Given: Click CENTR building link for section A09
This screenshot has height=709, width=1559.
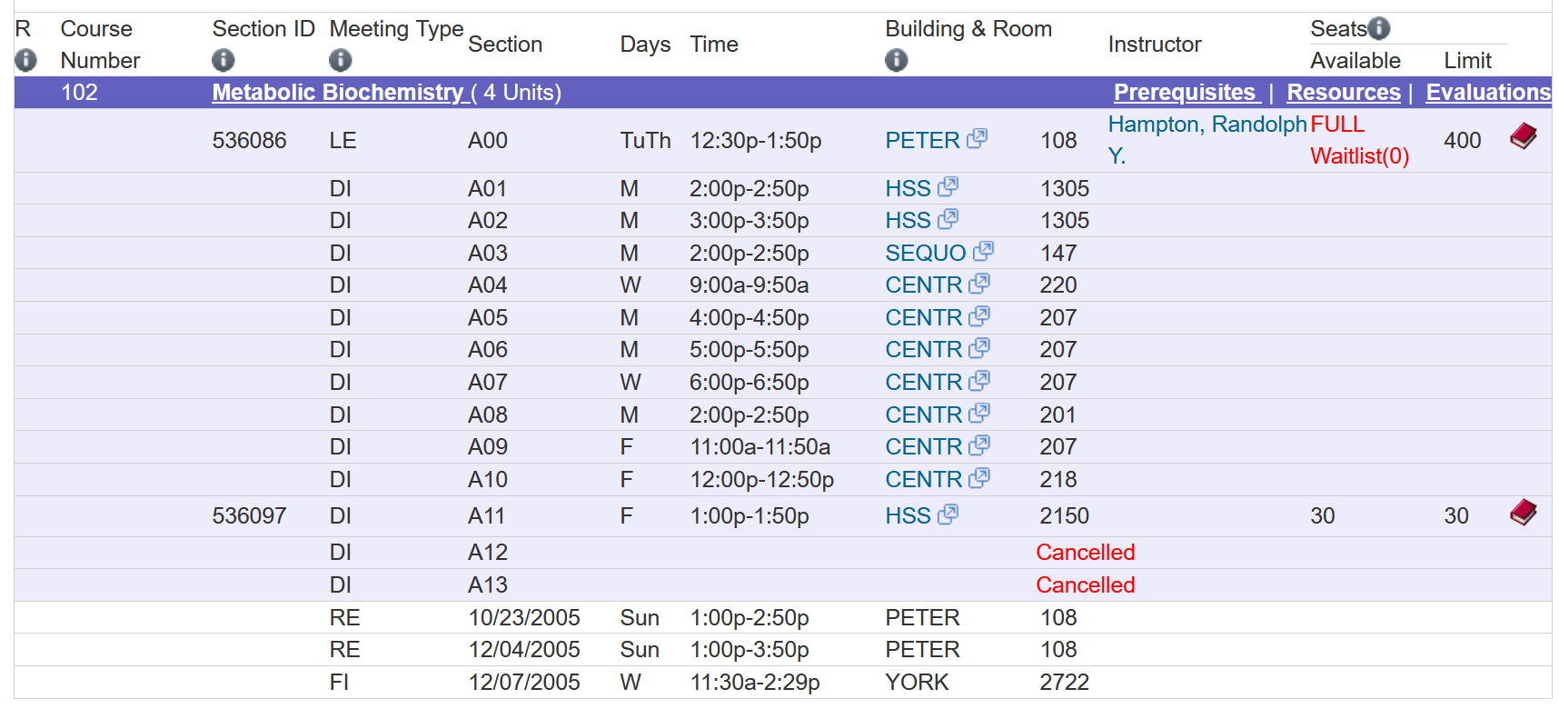Looking at the screenshot, I should pyautogui.click(x=923, y=447).
